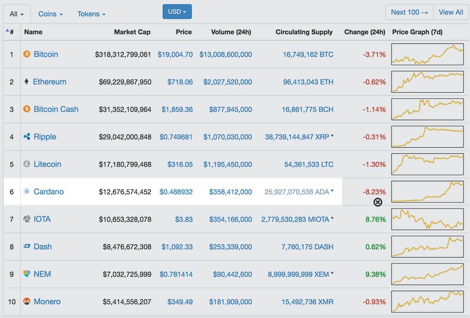Open the Bitcoin Cash link
Viewport: 470px width, 318px height.
[56, 109]
